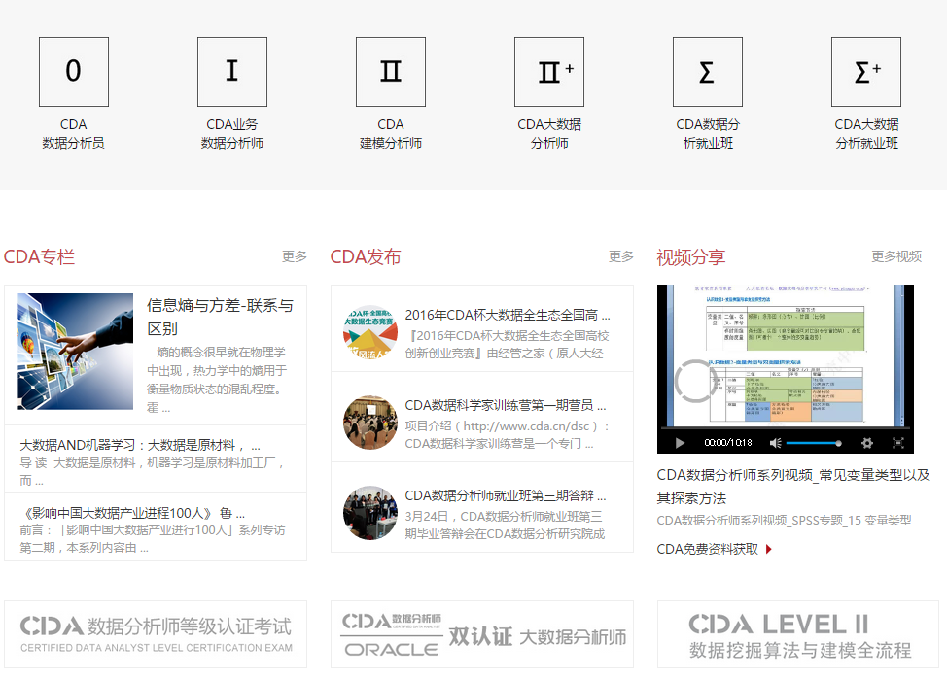Open CDA数据分析师等级认证考试 banner
The image size is (947, 677).
(156, 634)
